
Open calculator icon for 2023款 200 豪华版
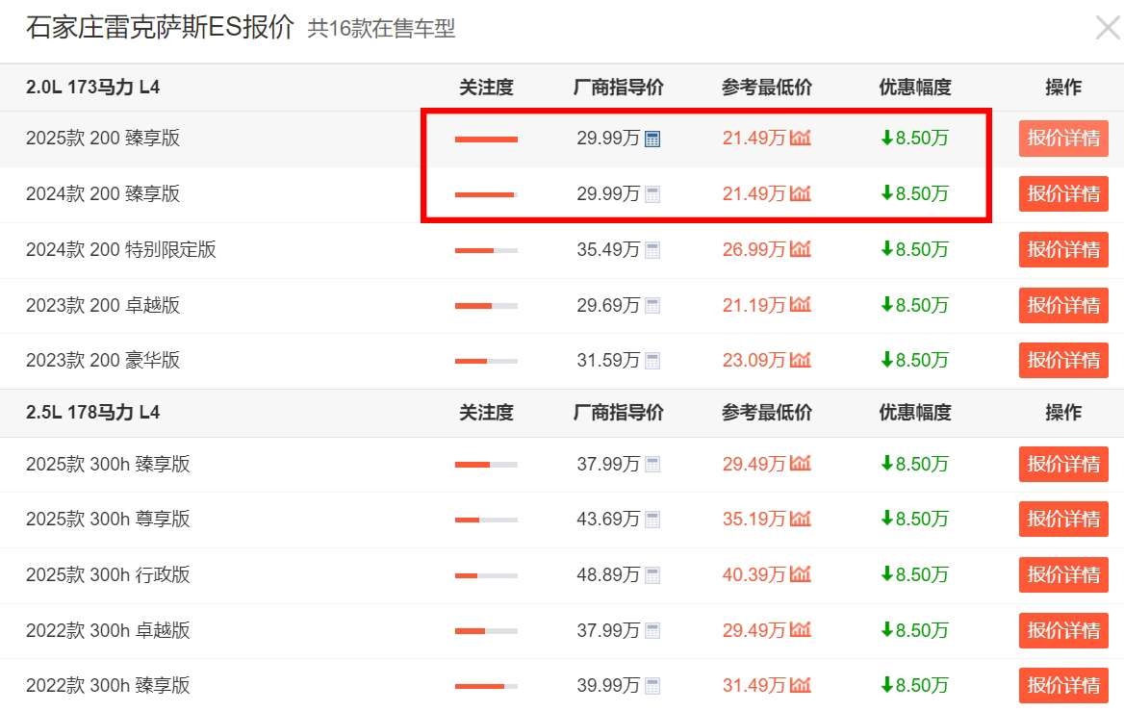(x=652, y=361)
